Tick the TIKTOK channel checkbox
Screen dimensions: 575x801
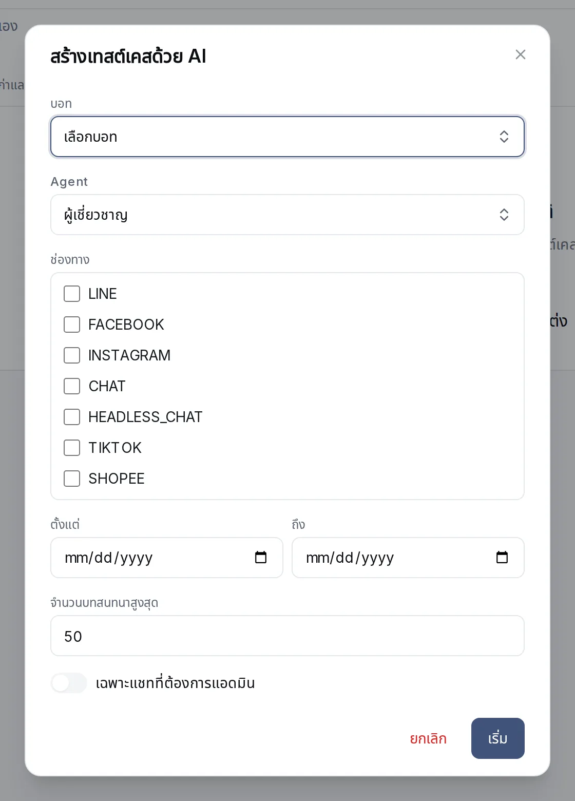[x=72, y=448]
